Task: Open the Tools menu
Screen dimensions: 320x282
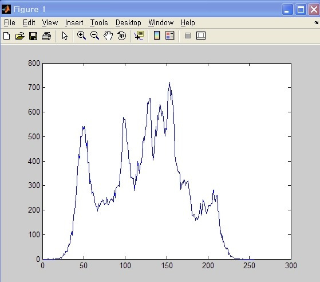Action: tap(99, 23)
